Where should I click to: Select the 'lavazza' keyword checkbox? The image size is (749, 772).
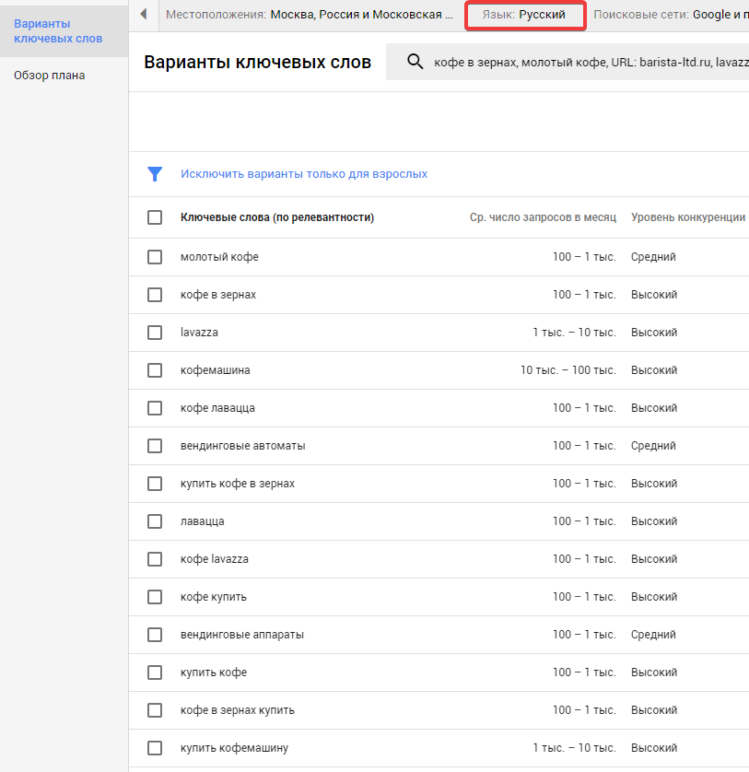coord(155,333)
